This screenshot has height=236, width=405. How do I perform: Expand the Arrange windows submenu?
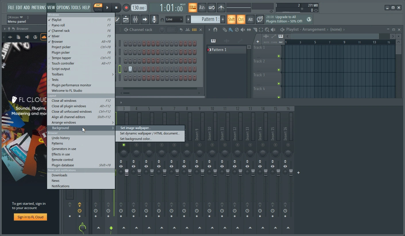point(81,122)
